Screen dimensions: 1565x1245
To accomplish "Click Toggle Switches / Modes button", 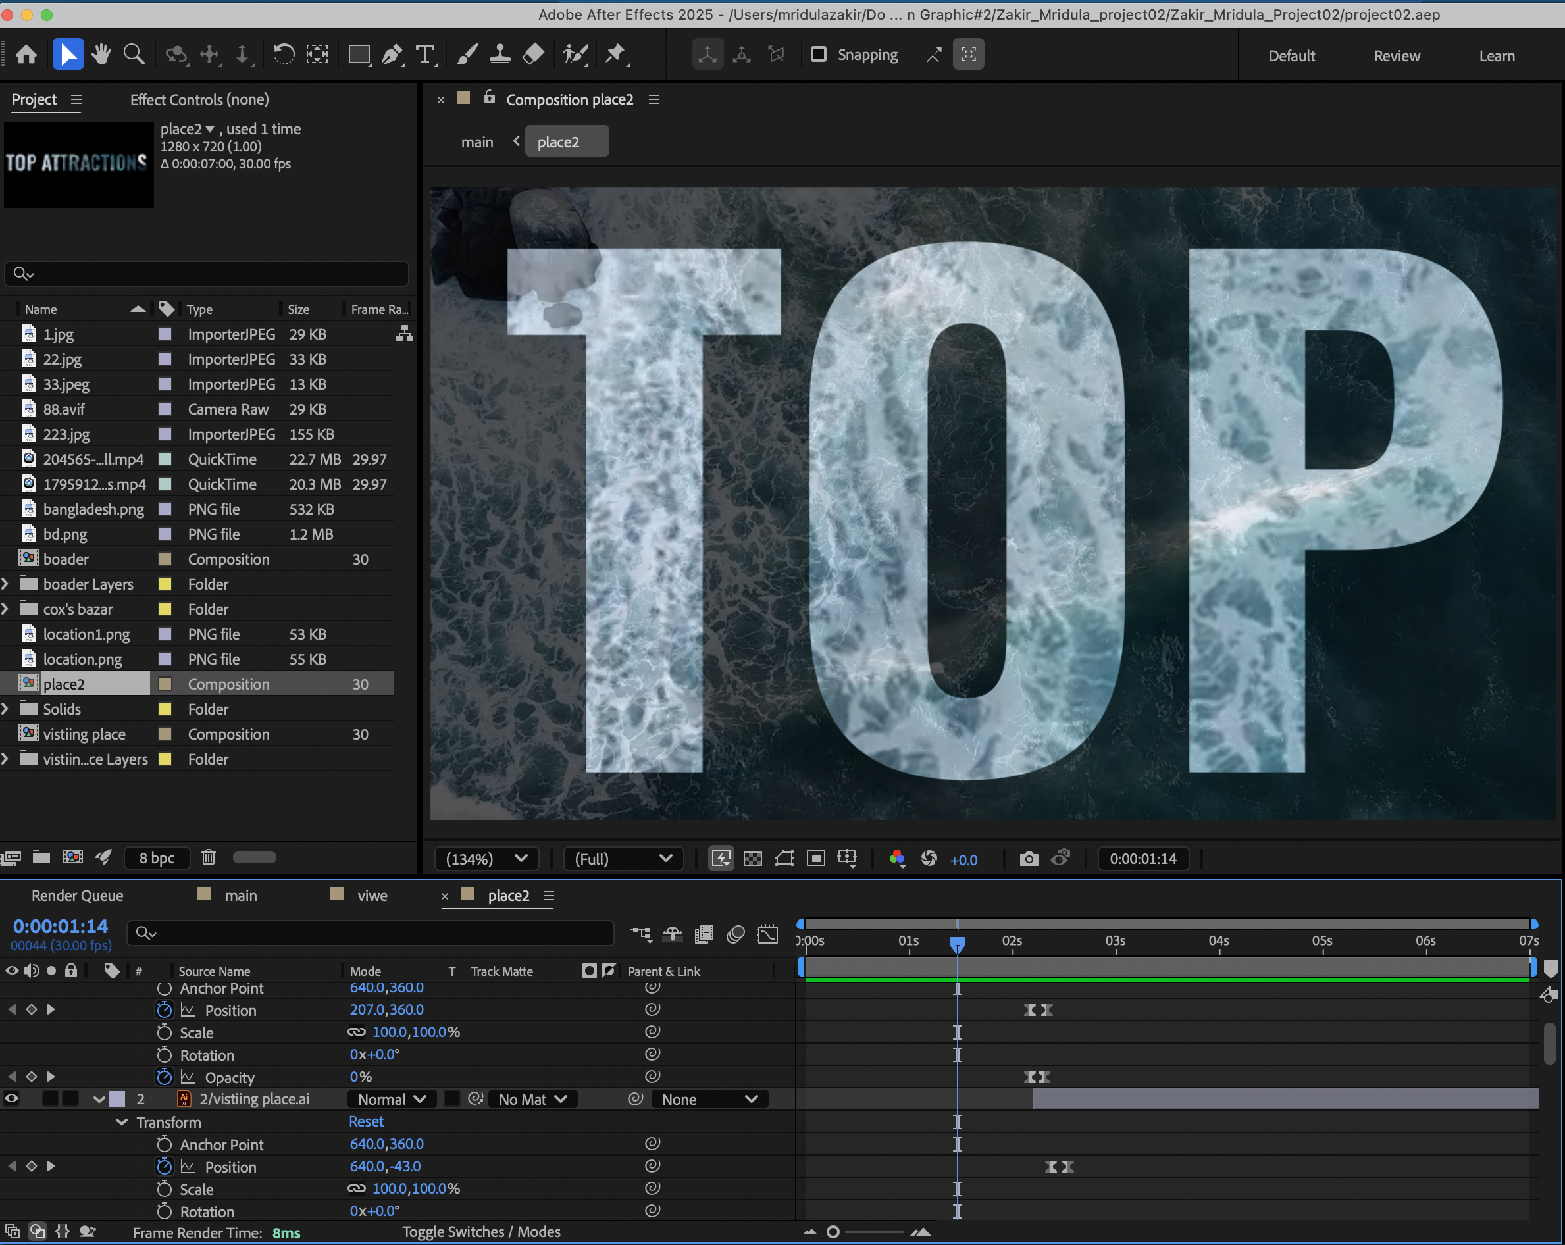I will click(x=480, y=1232).
